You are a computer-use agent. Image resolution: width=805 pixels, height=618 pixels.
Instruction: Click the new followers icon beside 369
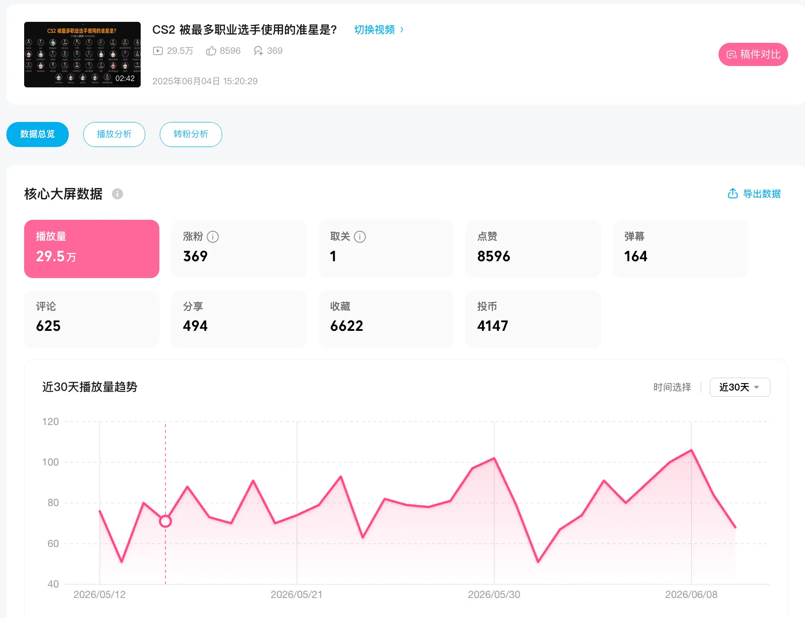[258, 51]
